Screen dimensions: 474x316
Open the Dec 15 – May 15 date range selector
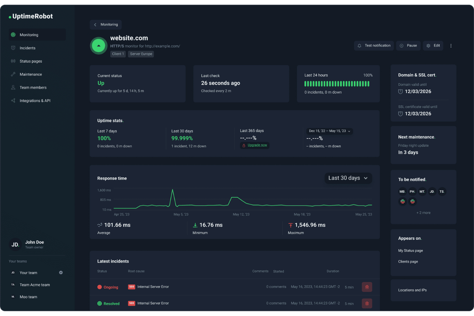click(329, 131)
